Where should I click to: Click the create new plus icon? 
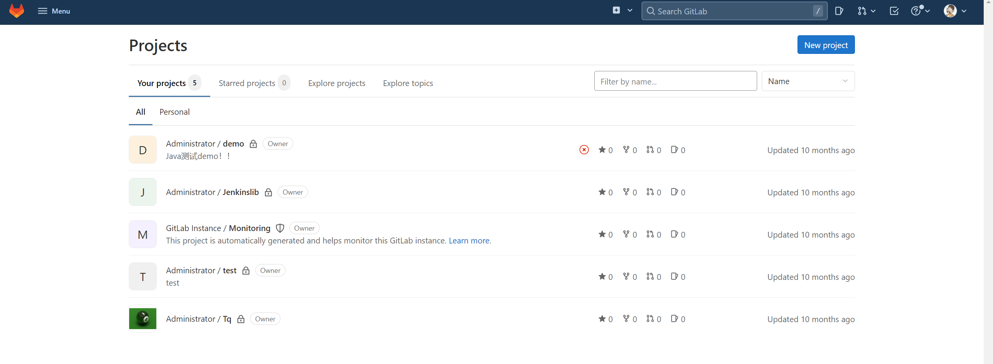[x=616, y=10]
